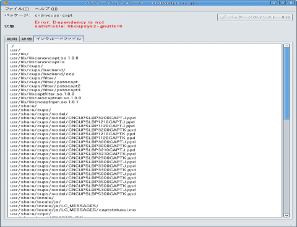
Task: Click the CNCUPSLBP3000CAPTJ.ppd row
Action: pos(73,142)
